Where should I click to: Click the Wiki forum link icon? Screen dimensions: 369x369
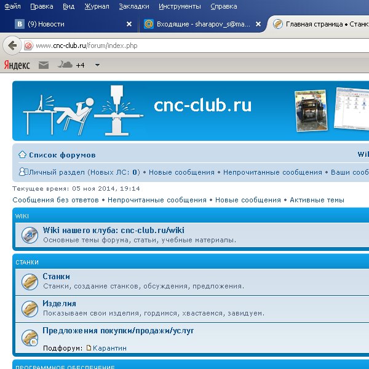click(30, 235)
